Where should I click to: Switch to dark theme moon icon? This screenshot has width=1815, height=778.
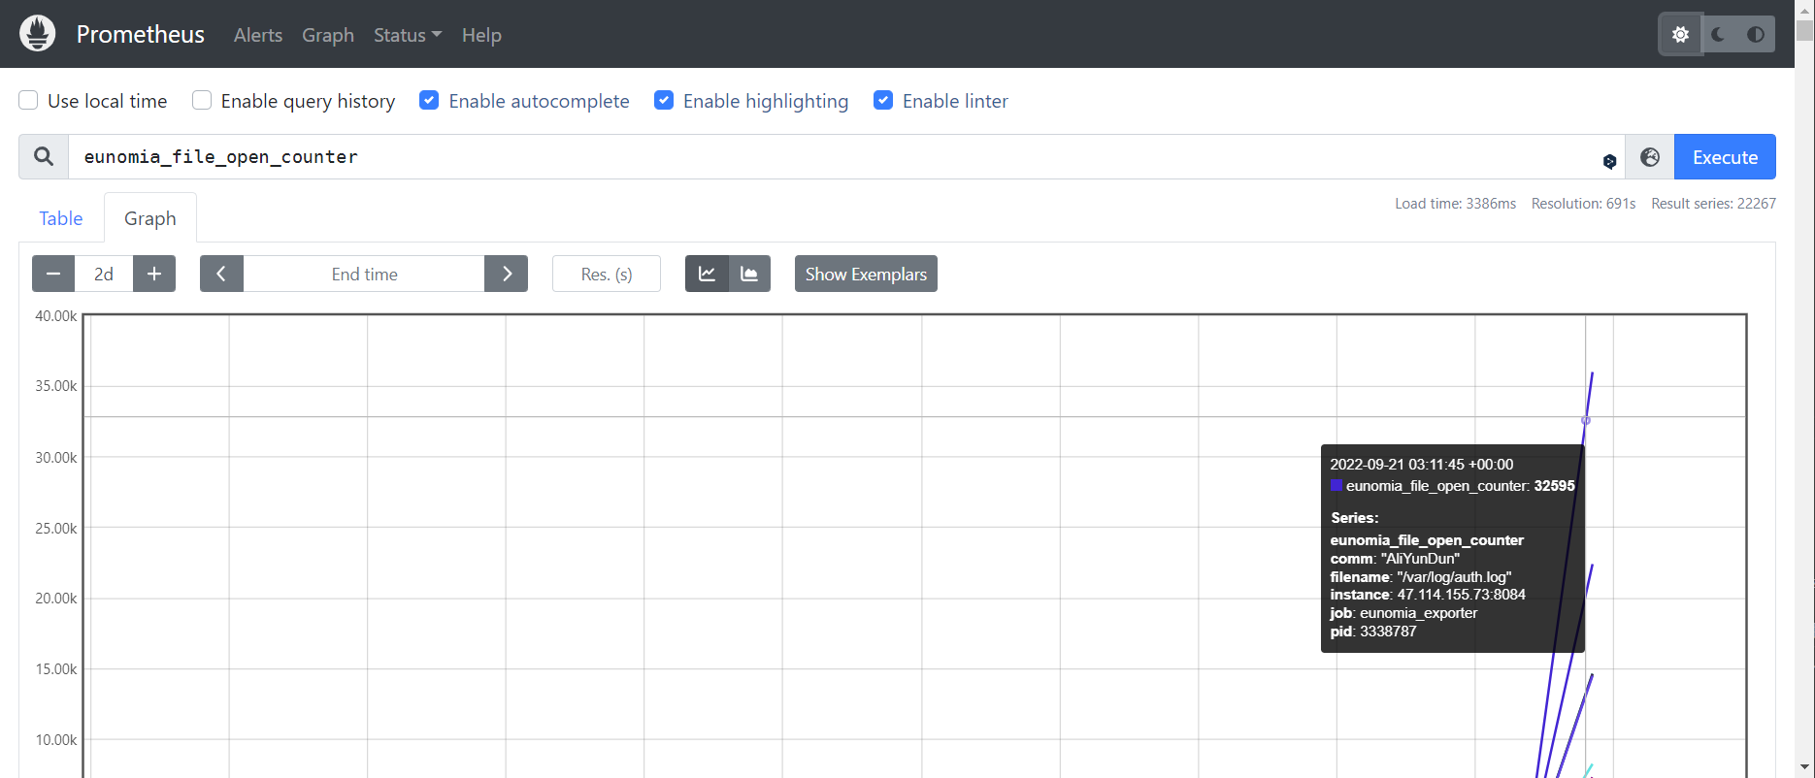coord(1718,35)
